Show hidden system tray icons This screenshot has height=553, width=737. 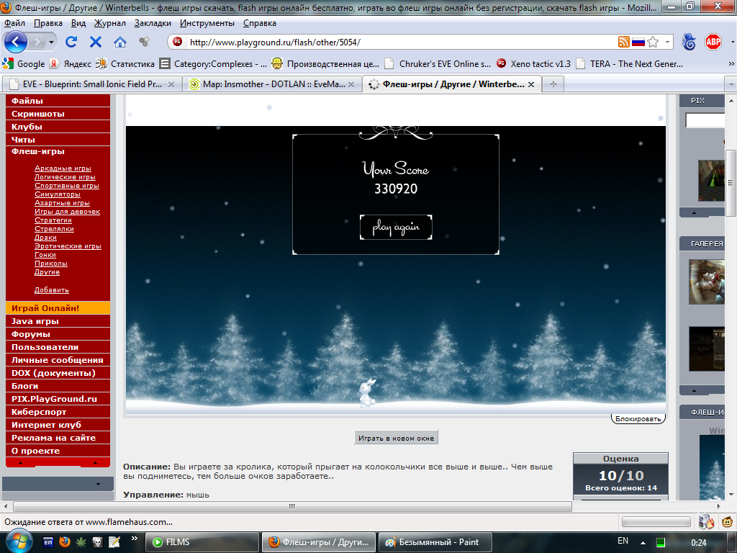coord(643,543)
